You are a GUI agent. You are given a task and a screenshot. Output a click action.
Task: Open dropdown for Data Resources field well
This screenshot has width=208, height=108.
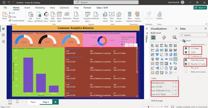(x=173, y=83)
